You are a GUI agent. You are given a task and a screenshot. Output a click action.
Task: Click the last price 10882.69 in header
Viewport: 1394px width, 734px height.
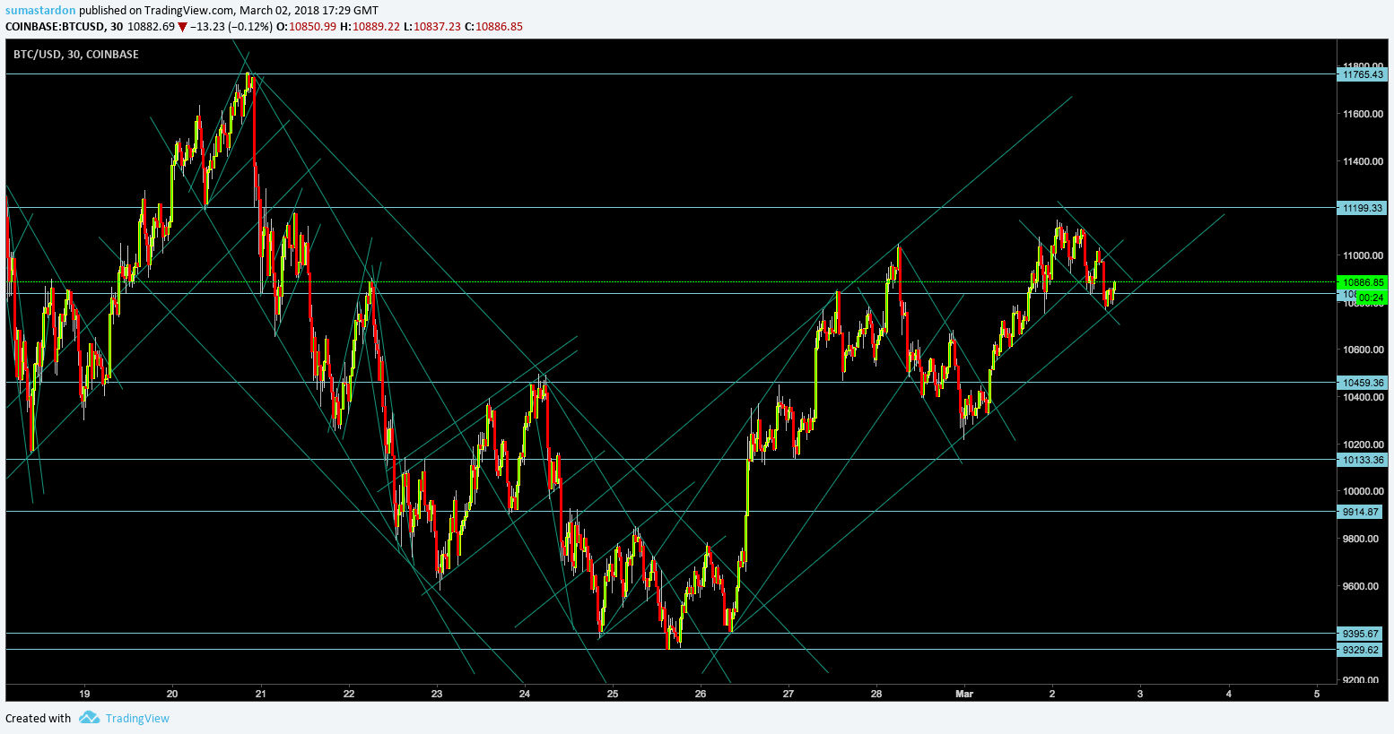tap(151, 27)
